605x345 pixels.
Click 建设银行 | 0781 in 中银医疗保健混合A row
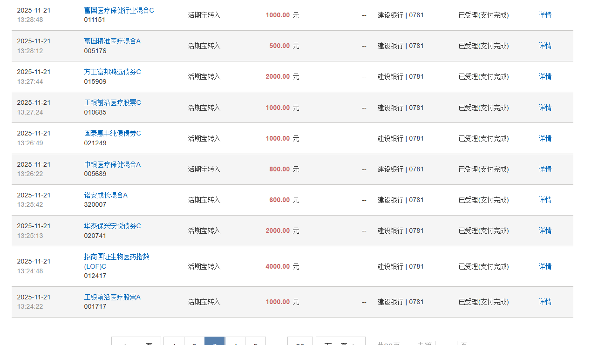pos(401,169)
